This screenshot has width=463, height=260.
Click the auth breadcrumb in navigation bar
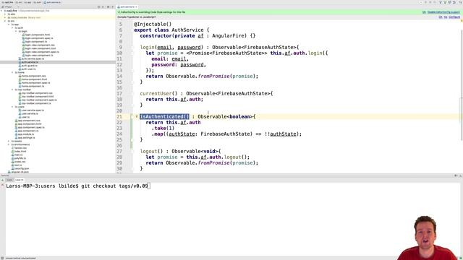(38, 2)
